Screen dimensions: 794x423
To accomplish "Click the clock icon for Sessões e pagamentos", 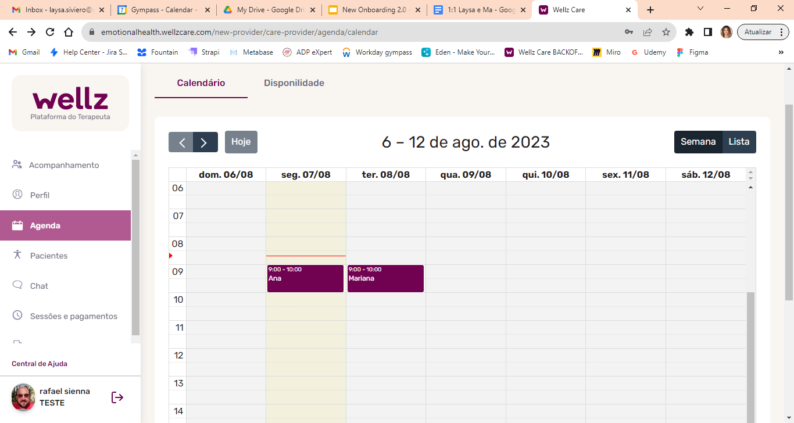I will [17, 316].
